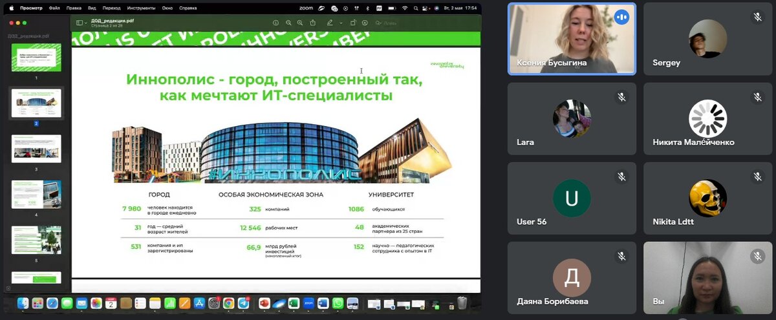Open System Settings from the Dock

point(214,303)
